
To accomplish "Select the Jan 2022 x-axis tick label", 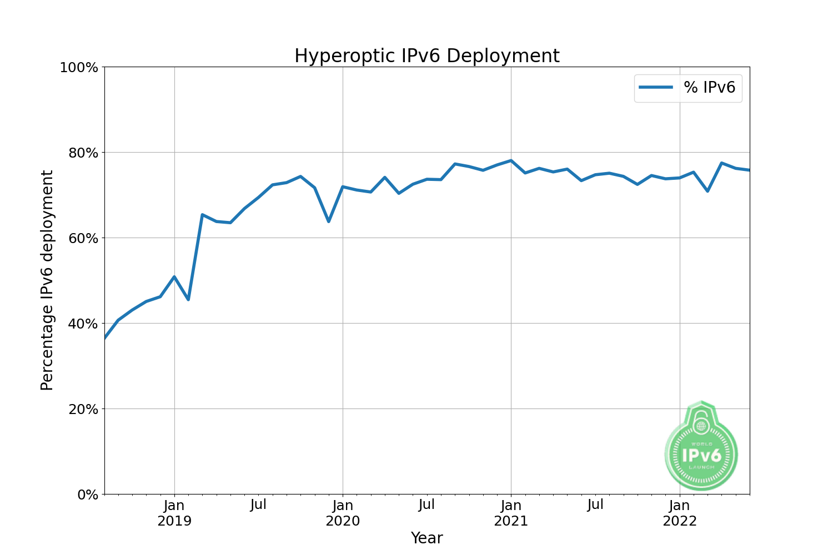I will pyautogui.click(x=680, y=513).
